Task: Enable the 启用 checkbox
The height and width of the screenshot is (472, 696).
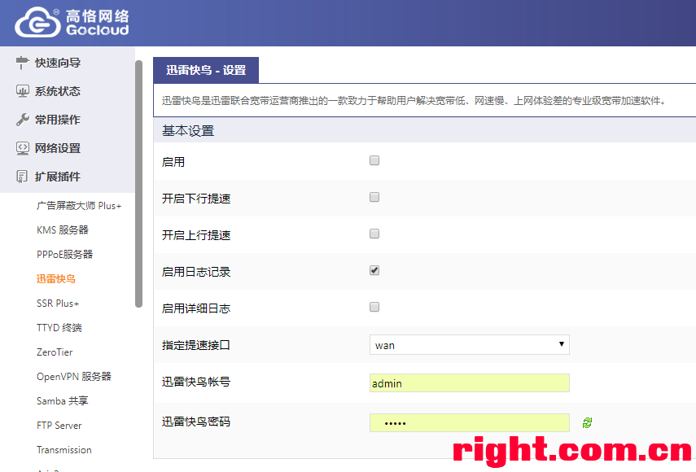Action: (x=374, y=160)
